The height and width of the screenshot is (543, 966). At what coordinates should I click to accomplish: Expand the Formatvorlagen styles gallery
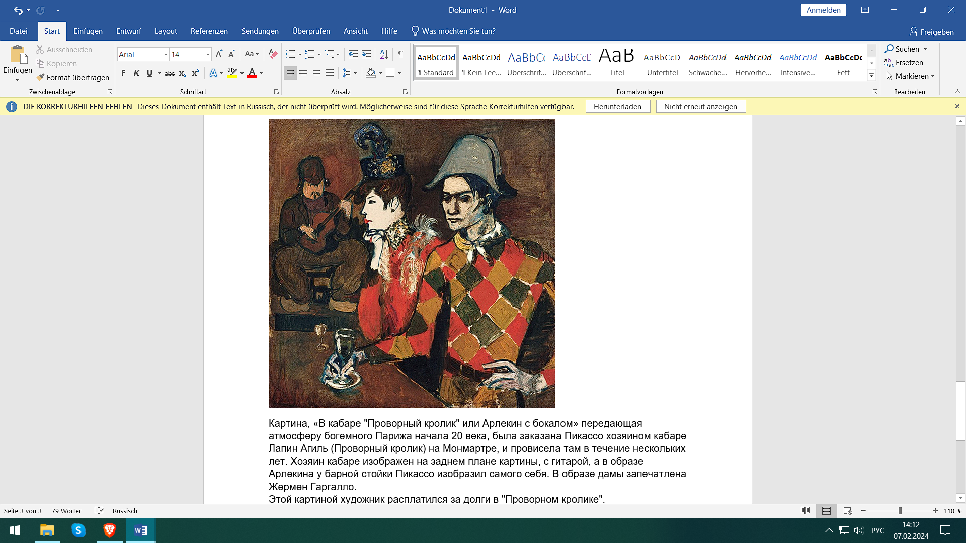click(872, 76)
